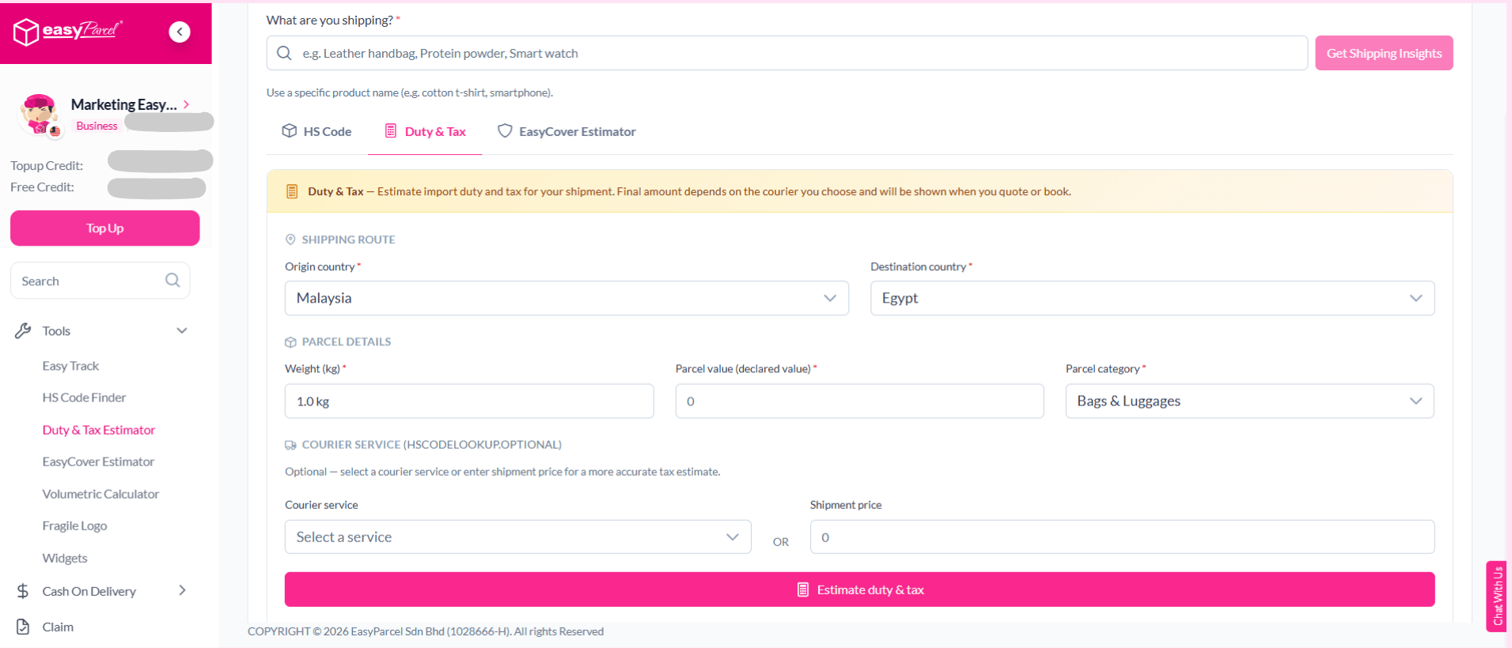Open the Courier service dropdown
The height and width of the screenshot is (648, 1512).
click(517, 537)
